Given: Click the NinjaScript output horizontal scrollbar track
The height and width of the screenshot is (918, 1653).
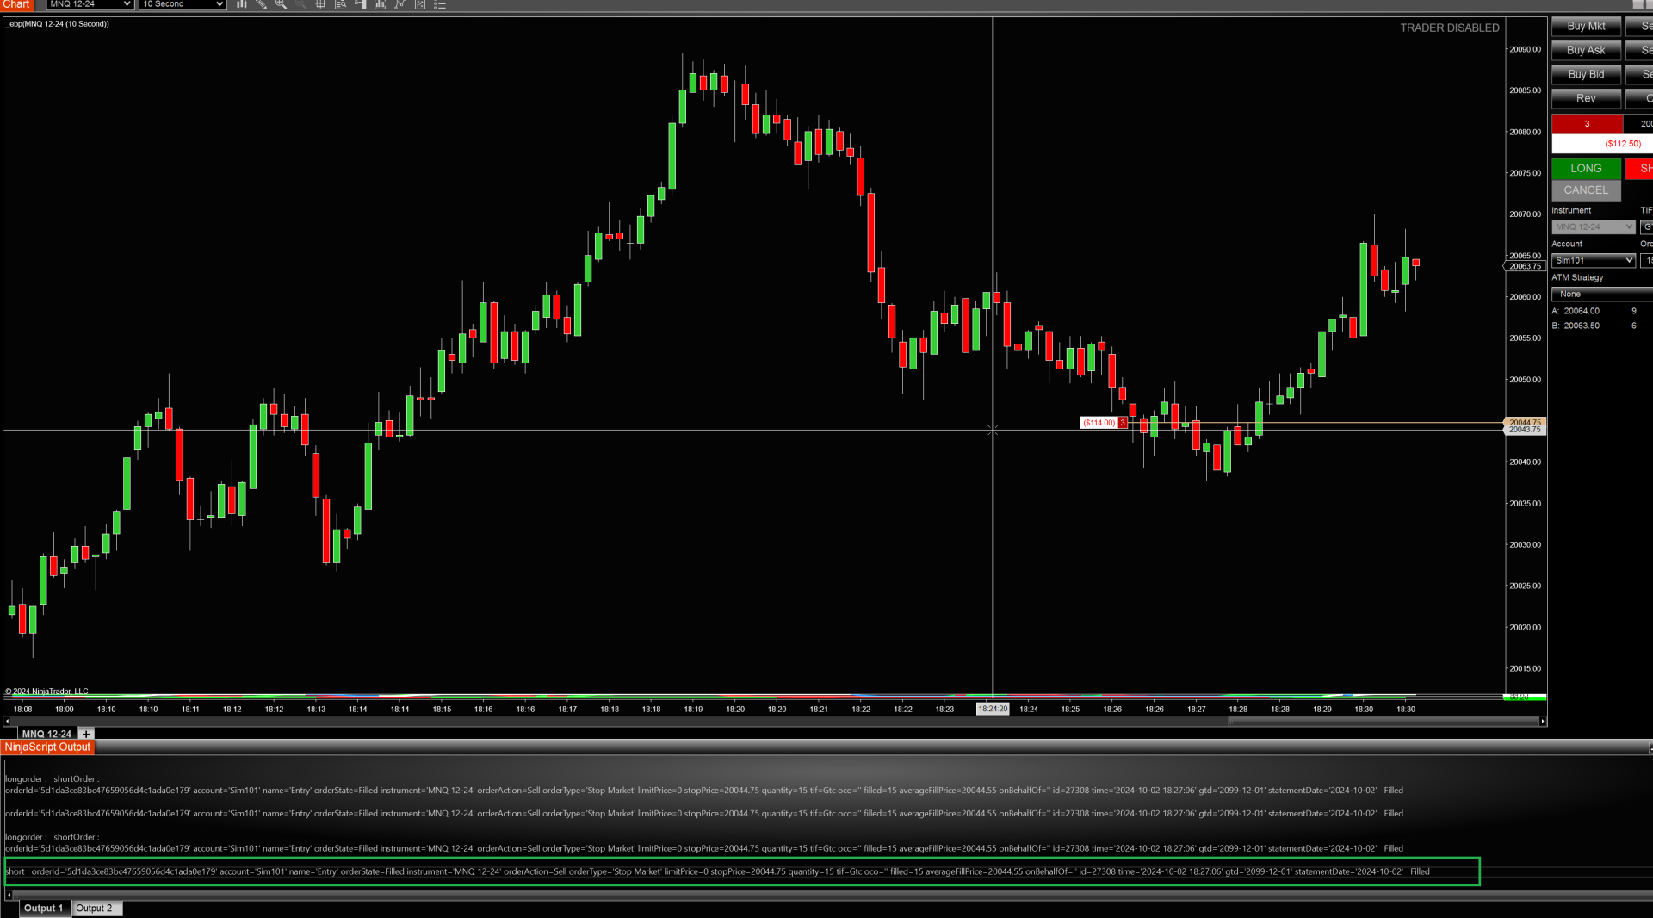Looking at the screenshot, I should point(831,896).
